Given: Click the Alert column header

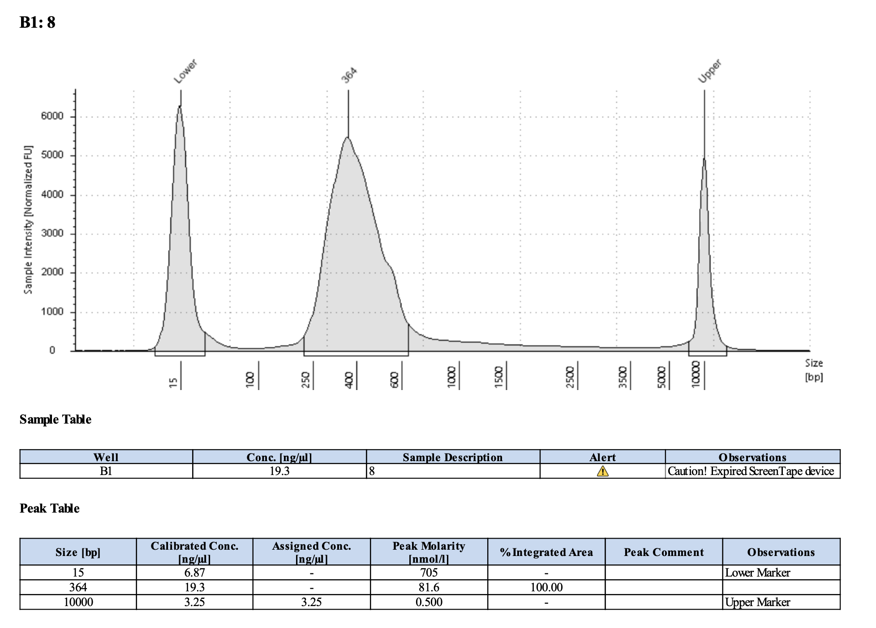Looking at the screenshot, I should click(602, 457).
